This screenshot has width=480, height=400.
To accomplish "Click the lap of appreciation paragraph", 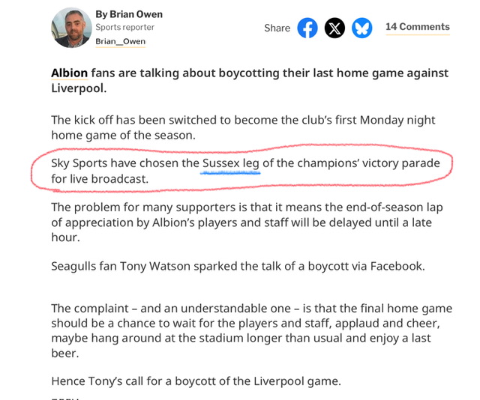I will [247, 222].
